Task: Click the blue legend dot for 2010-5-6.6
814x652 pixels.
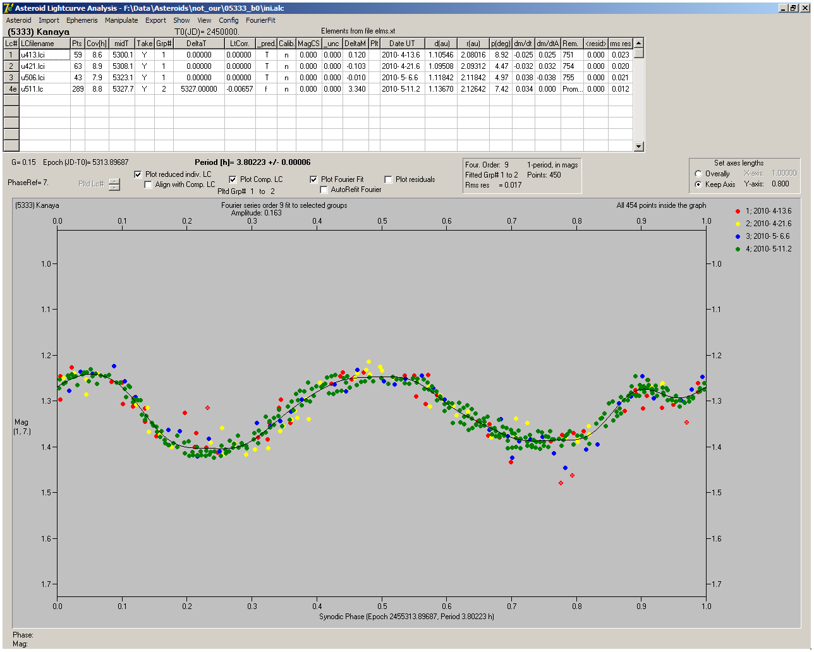Action: point(738,236)
